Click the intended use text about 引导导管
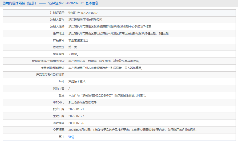 coord(106,68)
